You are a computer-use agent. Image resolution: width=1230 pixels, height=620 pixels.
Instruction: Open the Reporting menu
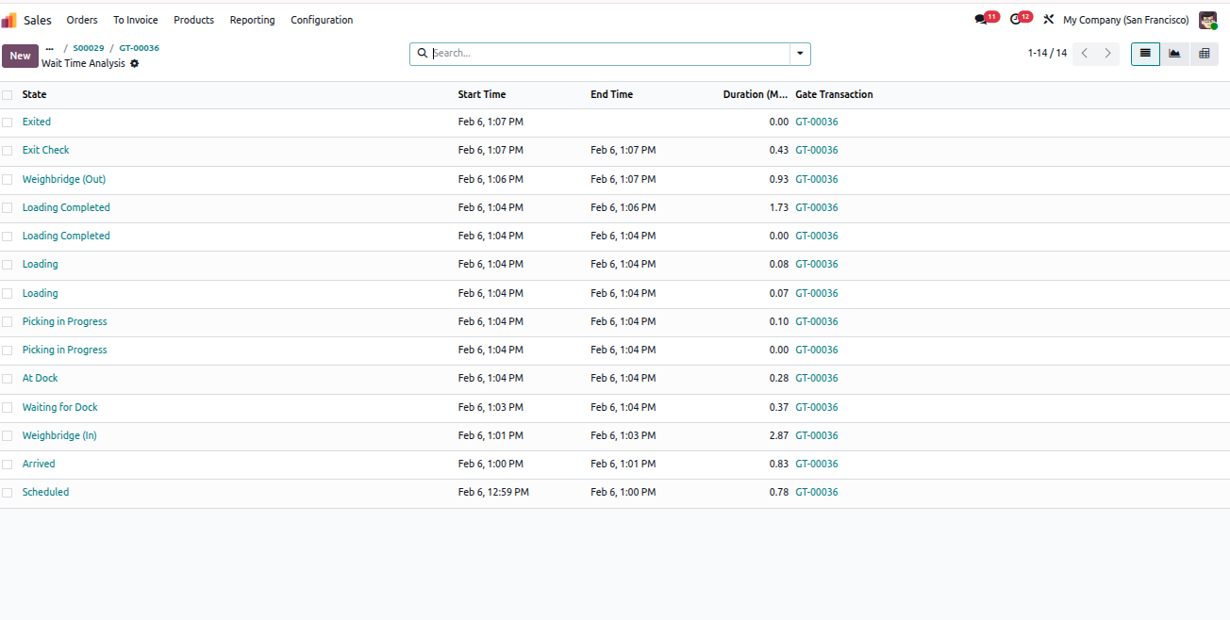click(253, 20)
